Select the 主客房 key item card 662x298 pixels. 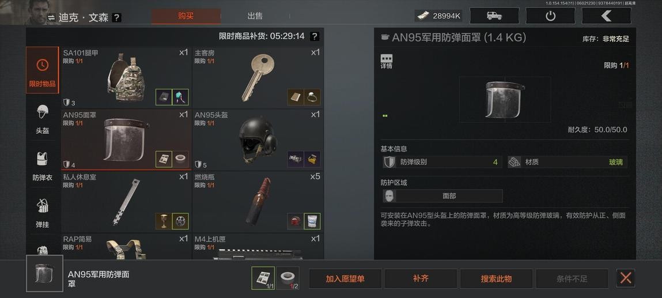point(258,77)
